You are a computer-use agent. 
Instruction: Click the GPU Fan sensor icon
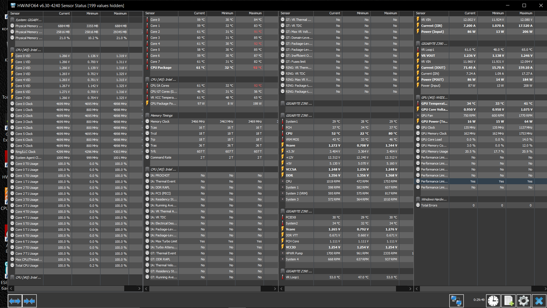click(418, 116)
